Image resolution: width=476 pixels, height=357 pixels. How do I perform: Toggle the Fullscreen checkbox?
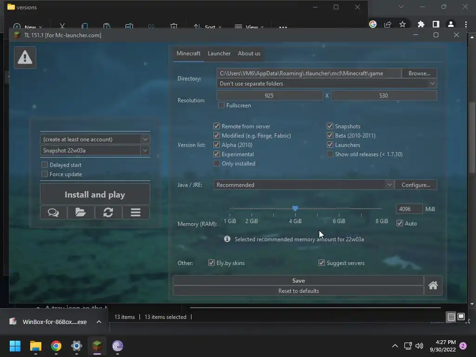click(x=221, y=106)
